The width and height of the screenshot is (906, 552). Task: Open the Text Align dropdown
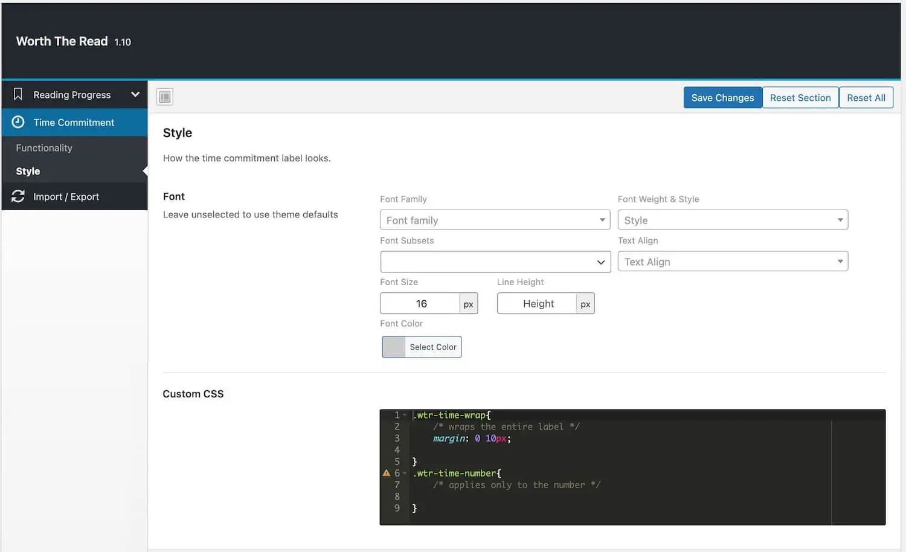(733, 261)
